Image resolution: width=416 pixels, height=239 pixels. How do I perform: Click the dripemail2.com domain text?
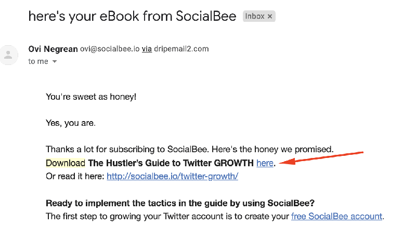tap(181, 49)
